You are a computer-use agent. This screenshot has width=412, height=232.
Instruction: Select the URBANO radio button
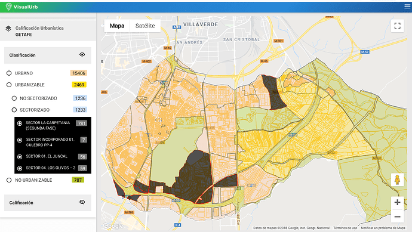(x=9, y=73)
